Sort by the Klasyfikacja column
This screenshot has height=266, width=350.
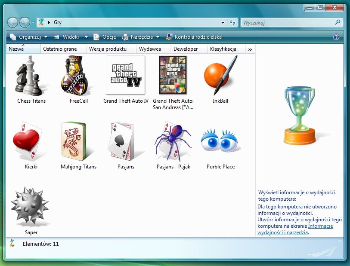[226, 49]
